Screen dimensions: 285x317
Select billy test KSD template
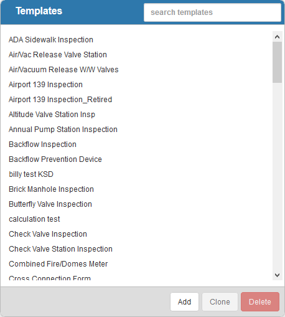tap(31, 174)
